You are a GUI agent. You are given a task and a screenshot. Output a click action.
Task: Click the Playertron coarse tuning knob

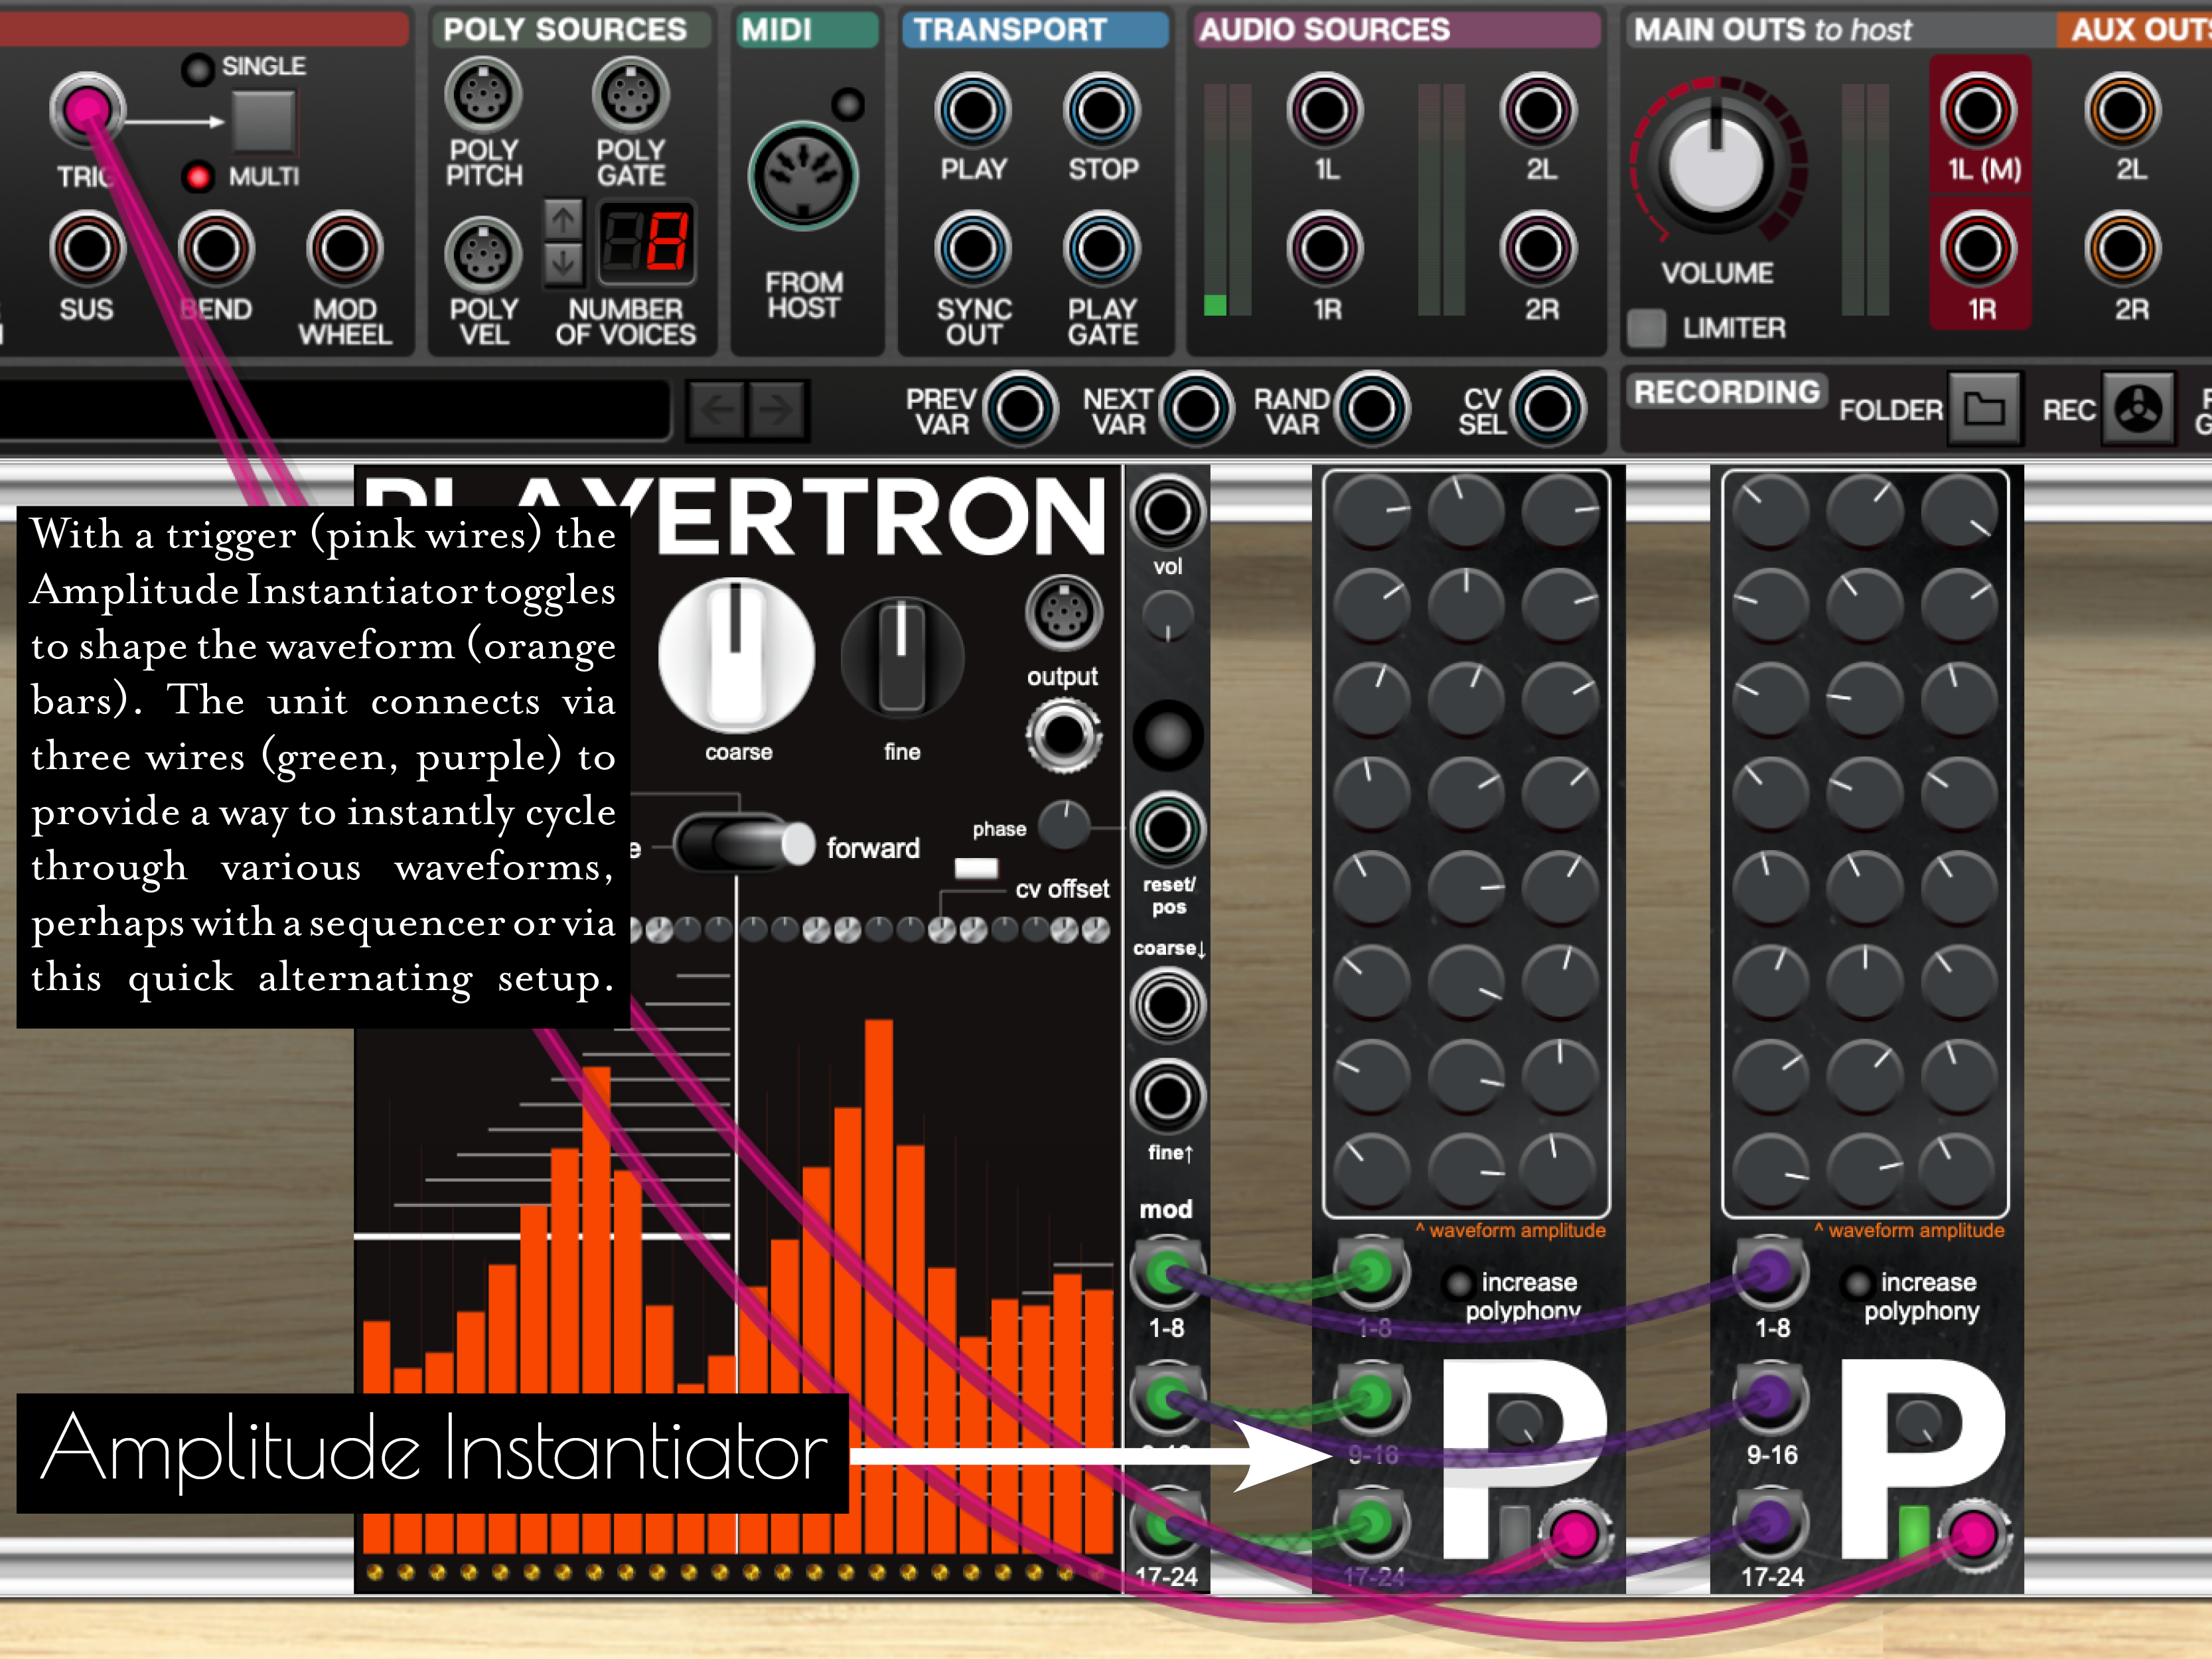point(737,655)
